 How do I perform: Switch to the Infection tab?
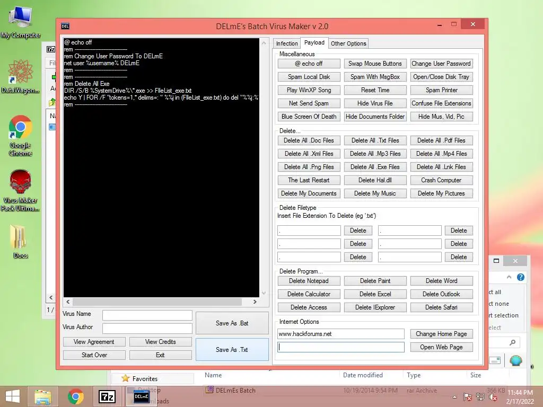point(287,43)
